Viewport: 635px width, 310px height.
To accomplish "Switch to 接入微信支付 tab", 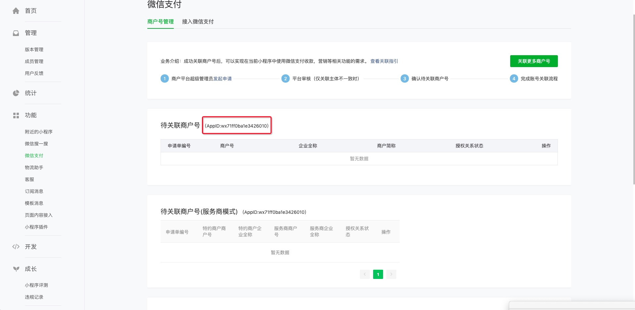I will tap(198, 21).
